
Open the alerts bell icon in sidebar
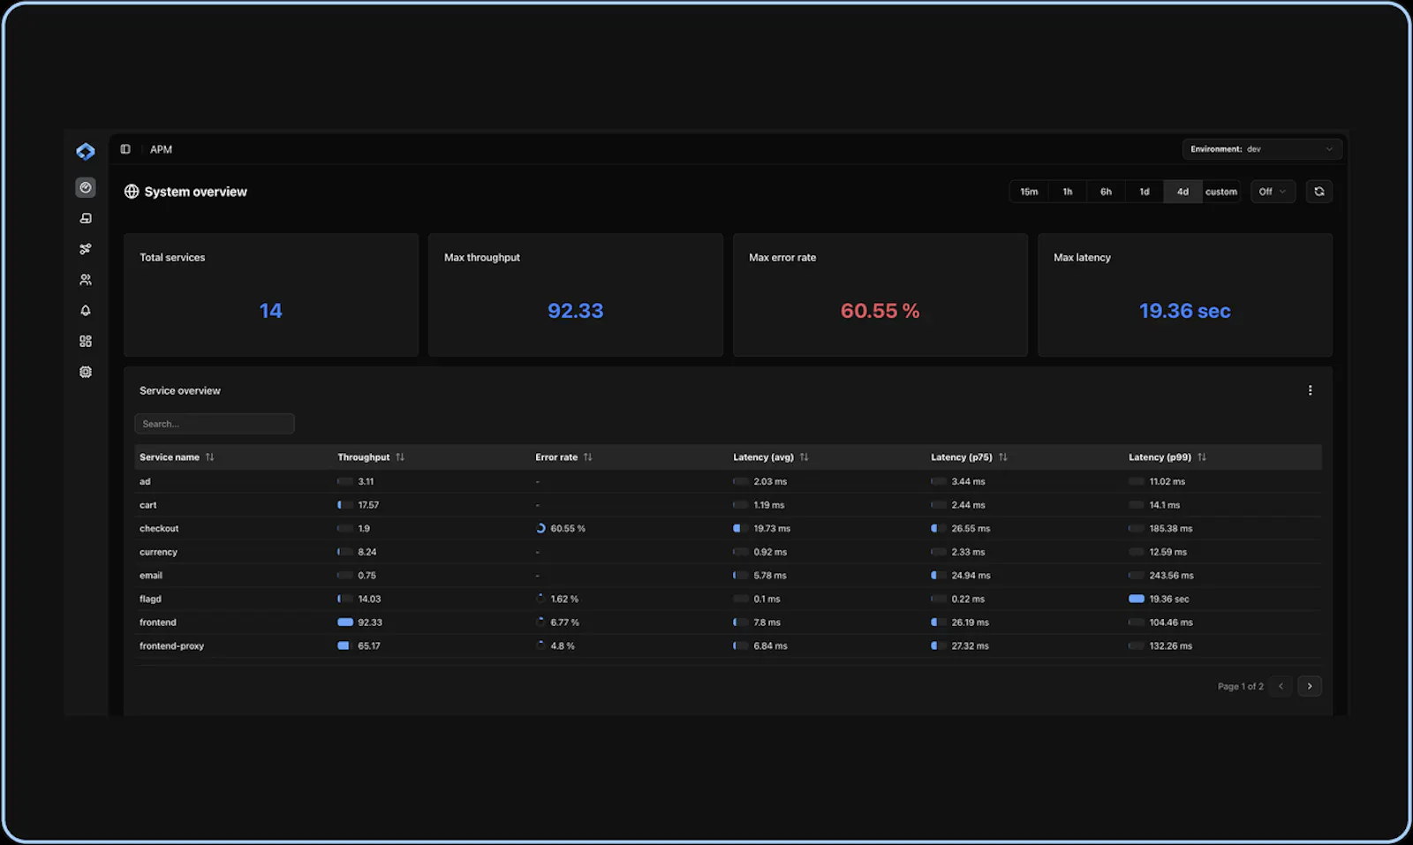click(x=86, y=311)
